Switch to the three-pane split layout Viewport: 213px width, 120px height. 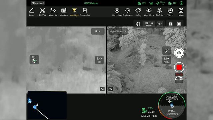(170, 24)
